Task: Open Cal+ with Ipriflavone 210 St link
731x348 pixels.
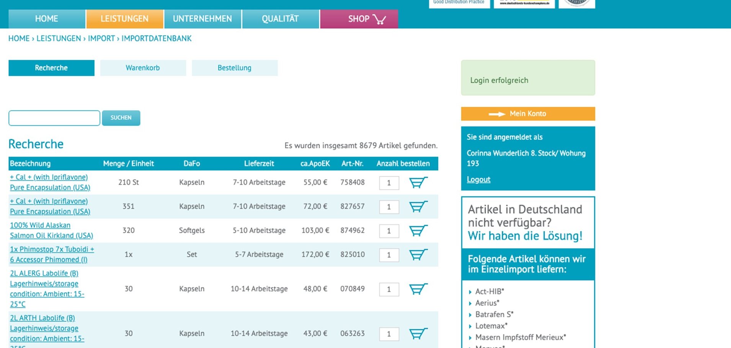Action: (x=50, y=182)
